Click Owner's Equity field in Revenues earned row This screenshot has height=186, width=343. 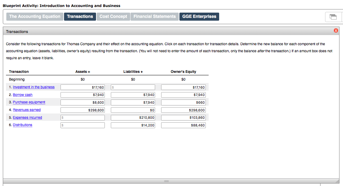[183, 110]
